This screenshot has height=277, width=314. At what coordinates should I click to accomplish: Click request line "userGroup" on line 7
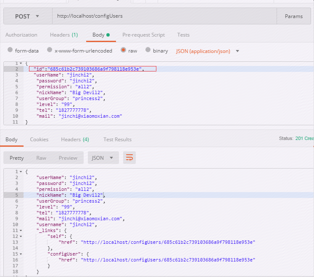(71, 98)
